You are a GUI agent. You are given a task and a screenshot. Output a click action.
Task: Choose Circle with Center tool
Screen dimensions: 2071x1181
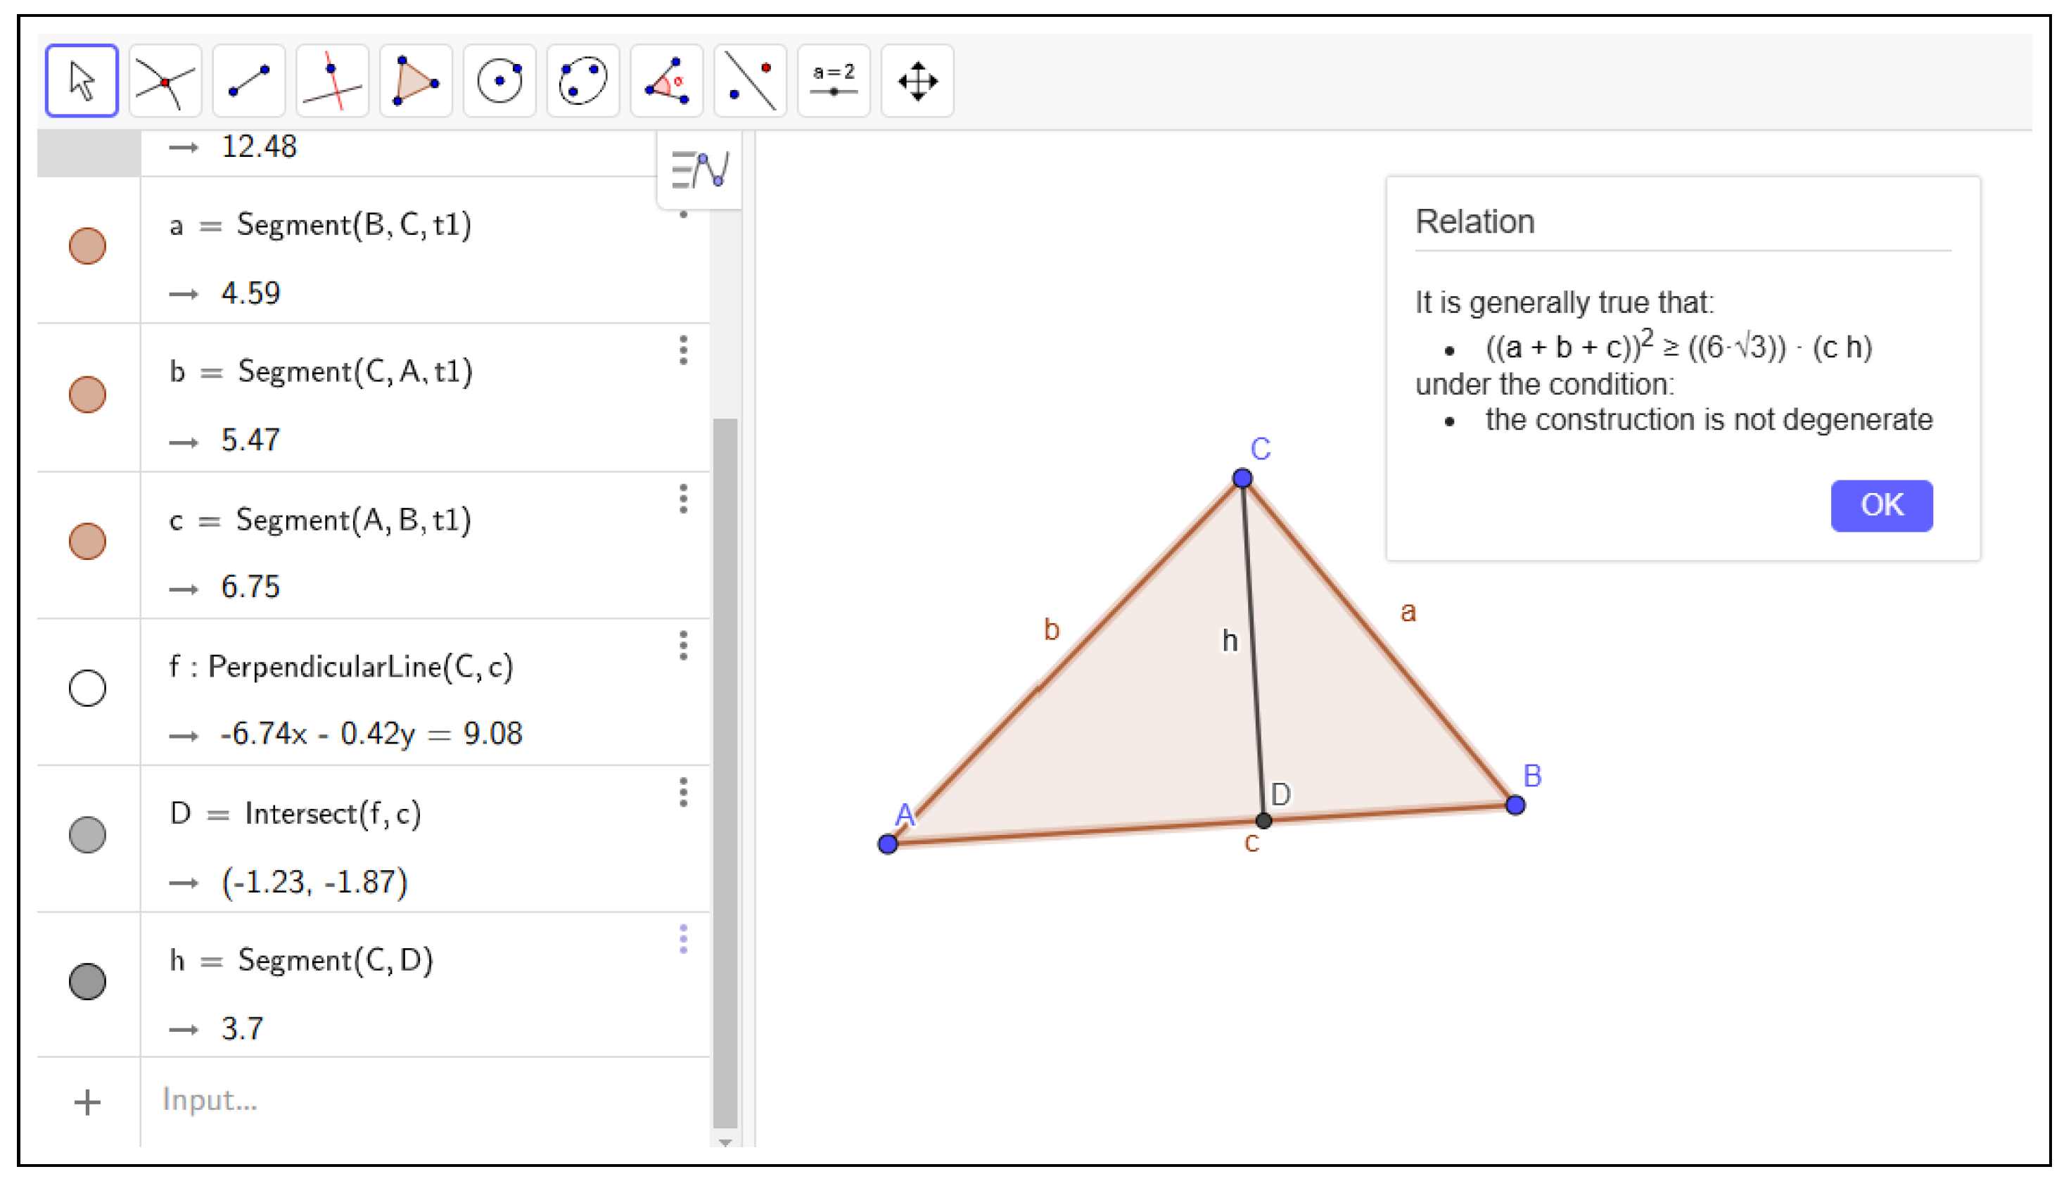tap(499, 81)
